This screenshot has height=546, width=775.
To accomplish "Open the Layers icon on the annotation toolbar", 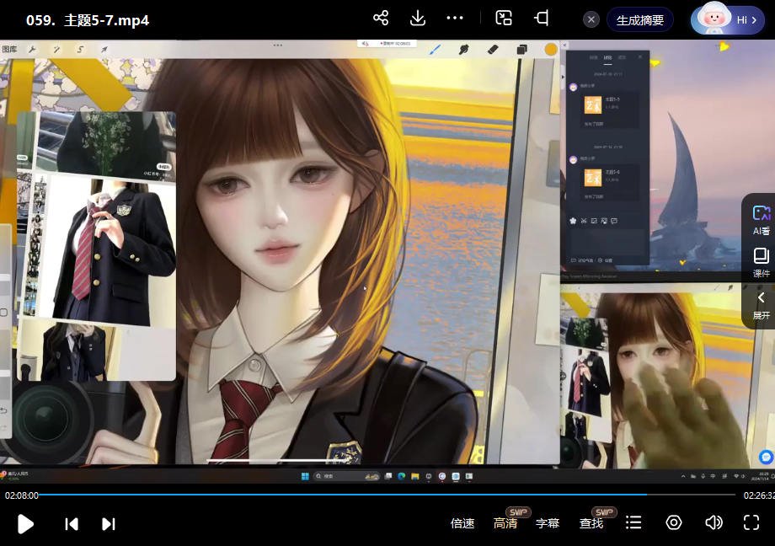I will click(x=520, y=49).
